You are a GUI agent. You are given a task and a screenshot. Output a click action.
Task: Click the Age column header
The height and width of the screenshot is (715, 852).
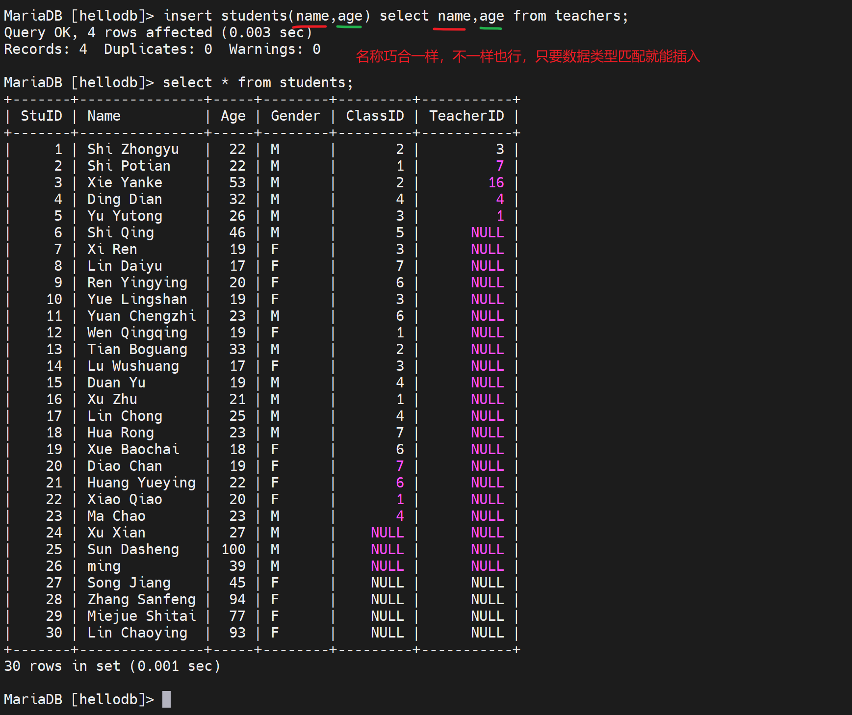click(x=233, y=116)
